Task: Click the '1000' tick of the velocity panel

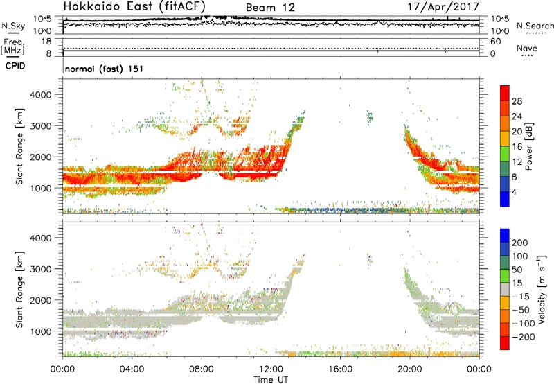Action: pos(40,331)
